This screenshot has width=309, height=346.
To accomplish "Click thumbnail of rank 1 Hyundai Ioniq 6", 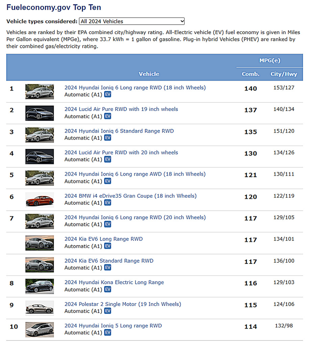I will pyautogui.click(x=40, y=92).
